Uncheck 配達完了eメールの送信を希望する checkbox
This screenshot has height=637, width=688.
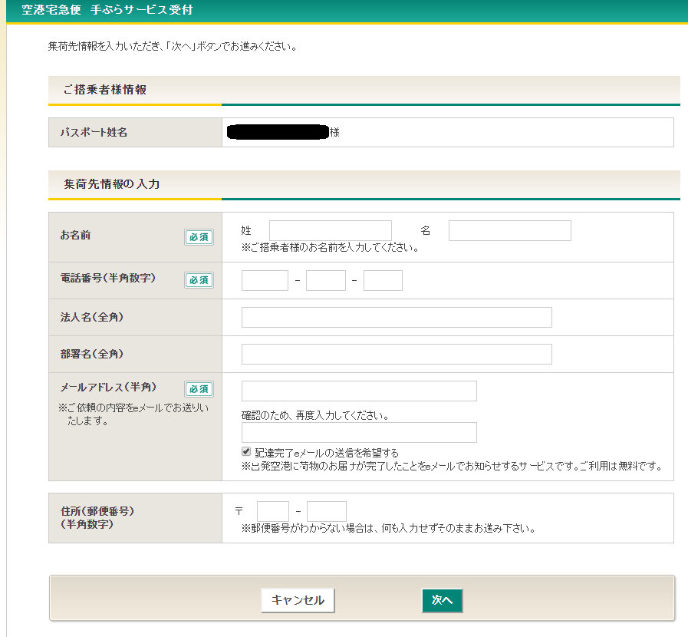(246, 451)
